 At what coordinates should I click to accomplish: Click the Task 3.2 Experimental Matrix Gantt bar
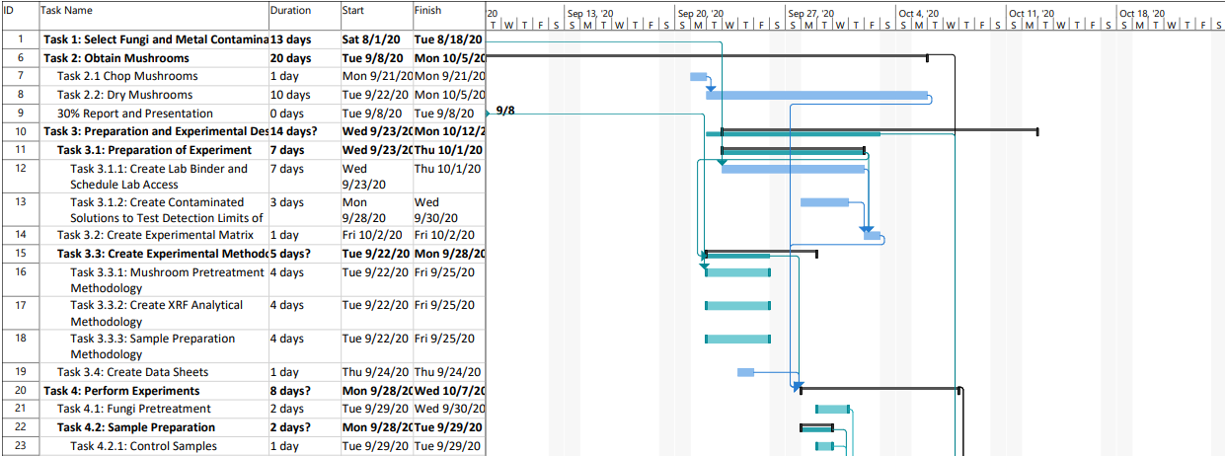872,235
